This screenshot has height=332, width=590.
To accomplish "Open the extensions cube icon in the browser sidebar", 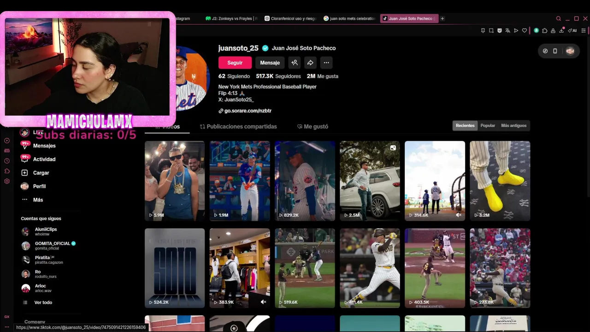I will [6, 171].
